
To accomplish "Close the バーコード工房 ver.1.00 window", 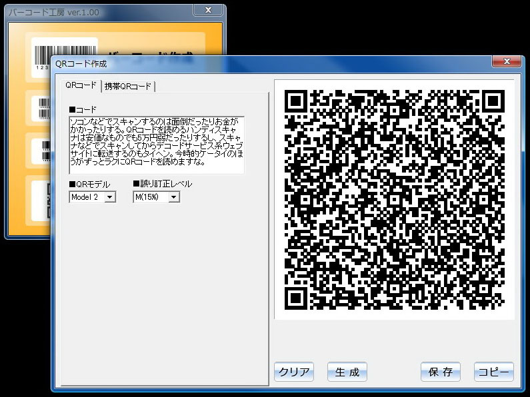I will (x=208, y=10).
